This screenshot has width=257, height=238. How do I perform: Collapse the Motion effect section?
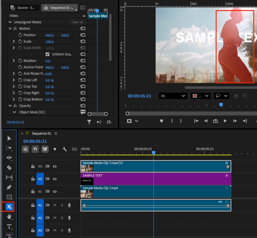click(10, 29)
